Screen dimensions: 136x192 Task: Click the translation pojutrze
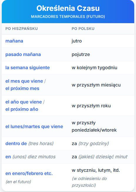point(81,54)
